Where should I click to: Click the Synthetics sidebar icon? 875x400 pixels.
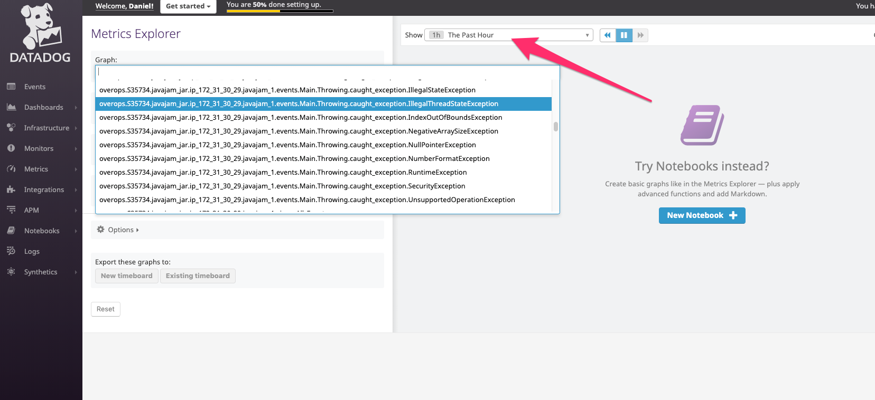point(11,272)
